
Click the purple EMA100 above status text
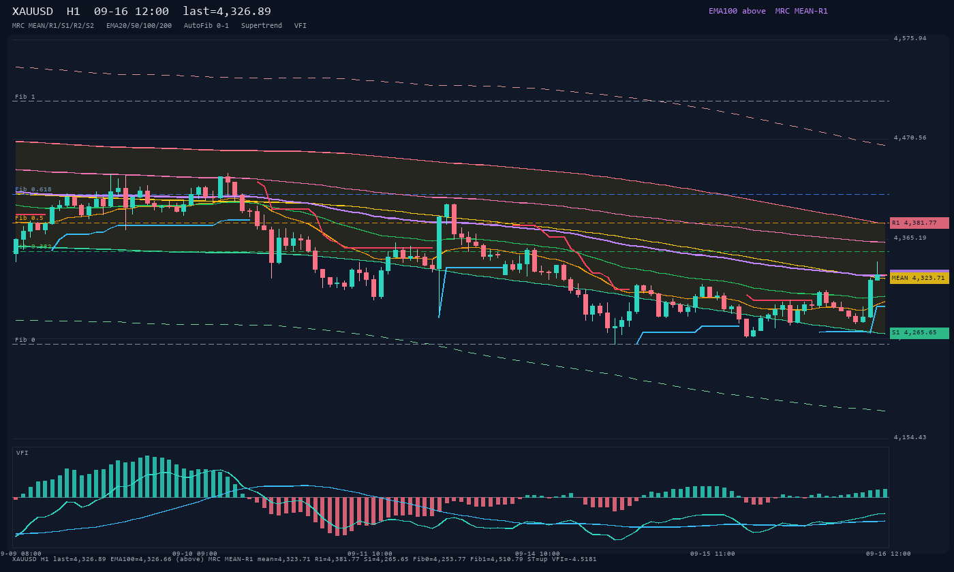(737, 11)
